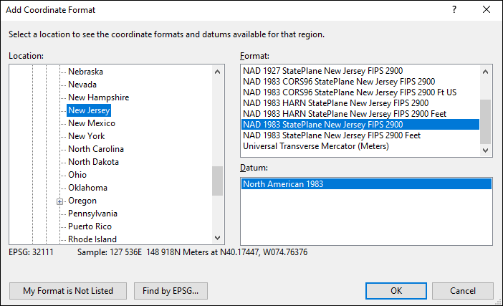
Task: Click the Location list scrollbar thumb
Action: (217, 181)
